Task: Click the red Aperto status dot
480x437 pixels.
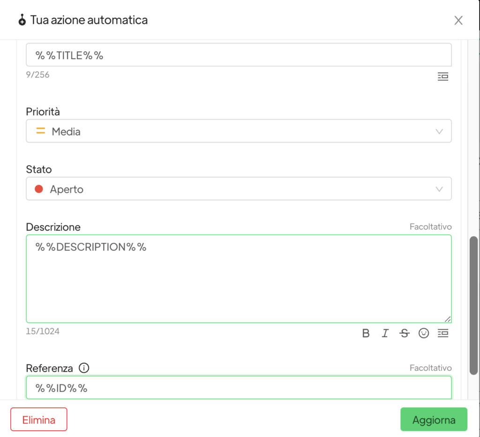Action: pyautogui.click(x=39, y=189)
